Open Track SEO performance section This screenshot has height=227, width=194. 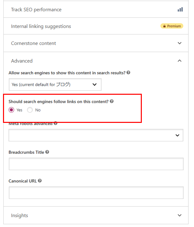point(96,9)
